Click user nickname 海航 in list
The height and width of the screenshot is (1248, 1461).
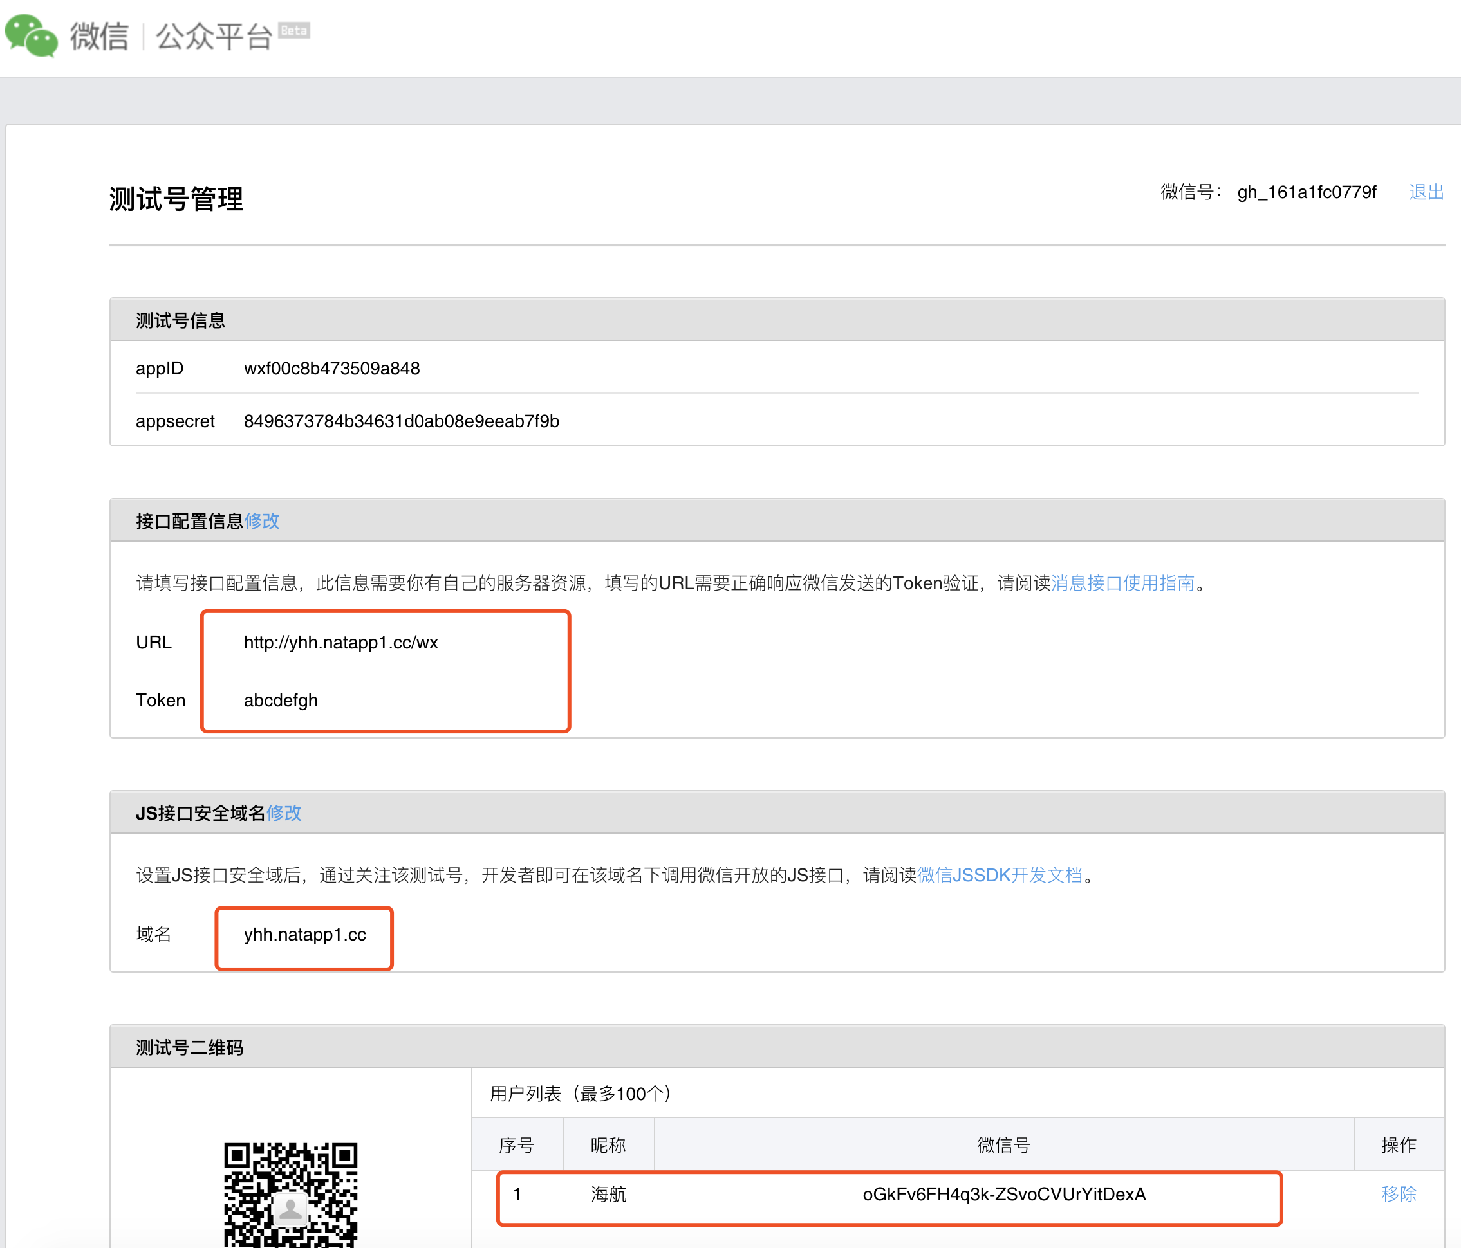608,1194
